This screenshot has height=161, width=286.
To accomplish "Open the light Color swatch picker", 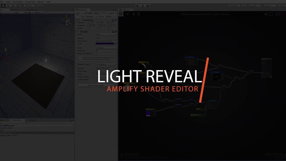I will (x=105, y=44).
